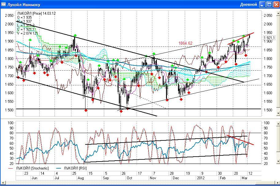The image size is (280, 186).
Task: Click the Jun month label on time axis
Action: tap(34, 178)
